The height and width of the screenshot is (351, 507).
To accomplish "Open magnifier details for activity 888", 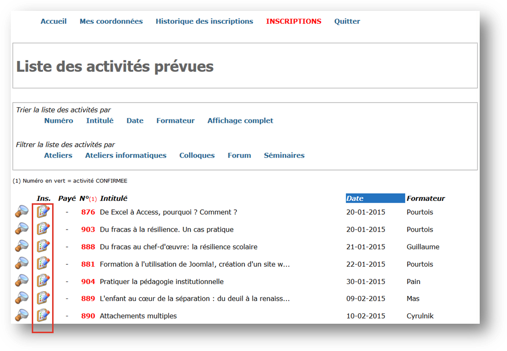I will (22, 246).
